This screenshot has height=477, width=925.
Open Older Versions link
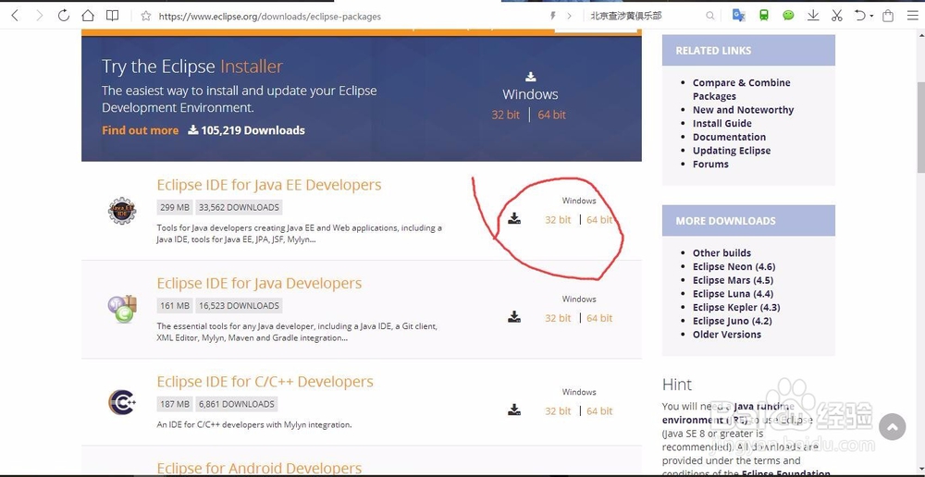click(727, 335)
